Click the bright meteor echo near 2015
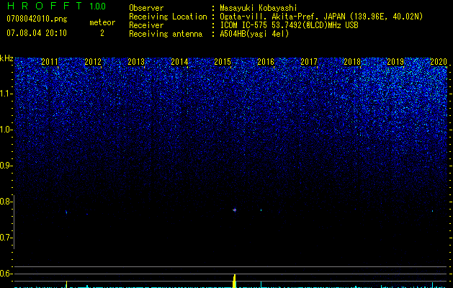The height and width of the screenshot is (288, 453). pos(234,210)
